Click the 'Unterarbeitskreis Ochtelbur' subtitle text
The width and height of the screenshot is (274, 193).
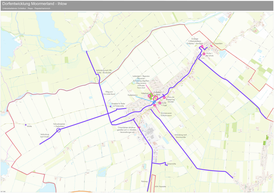click(26, 9)
